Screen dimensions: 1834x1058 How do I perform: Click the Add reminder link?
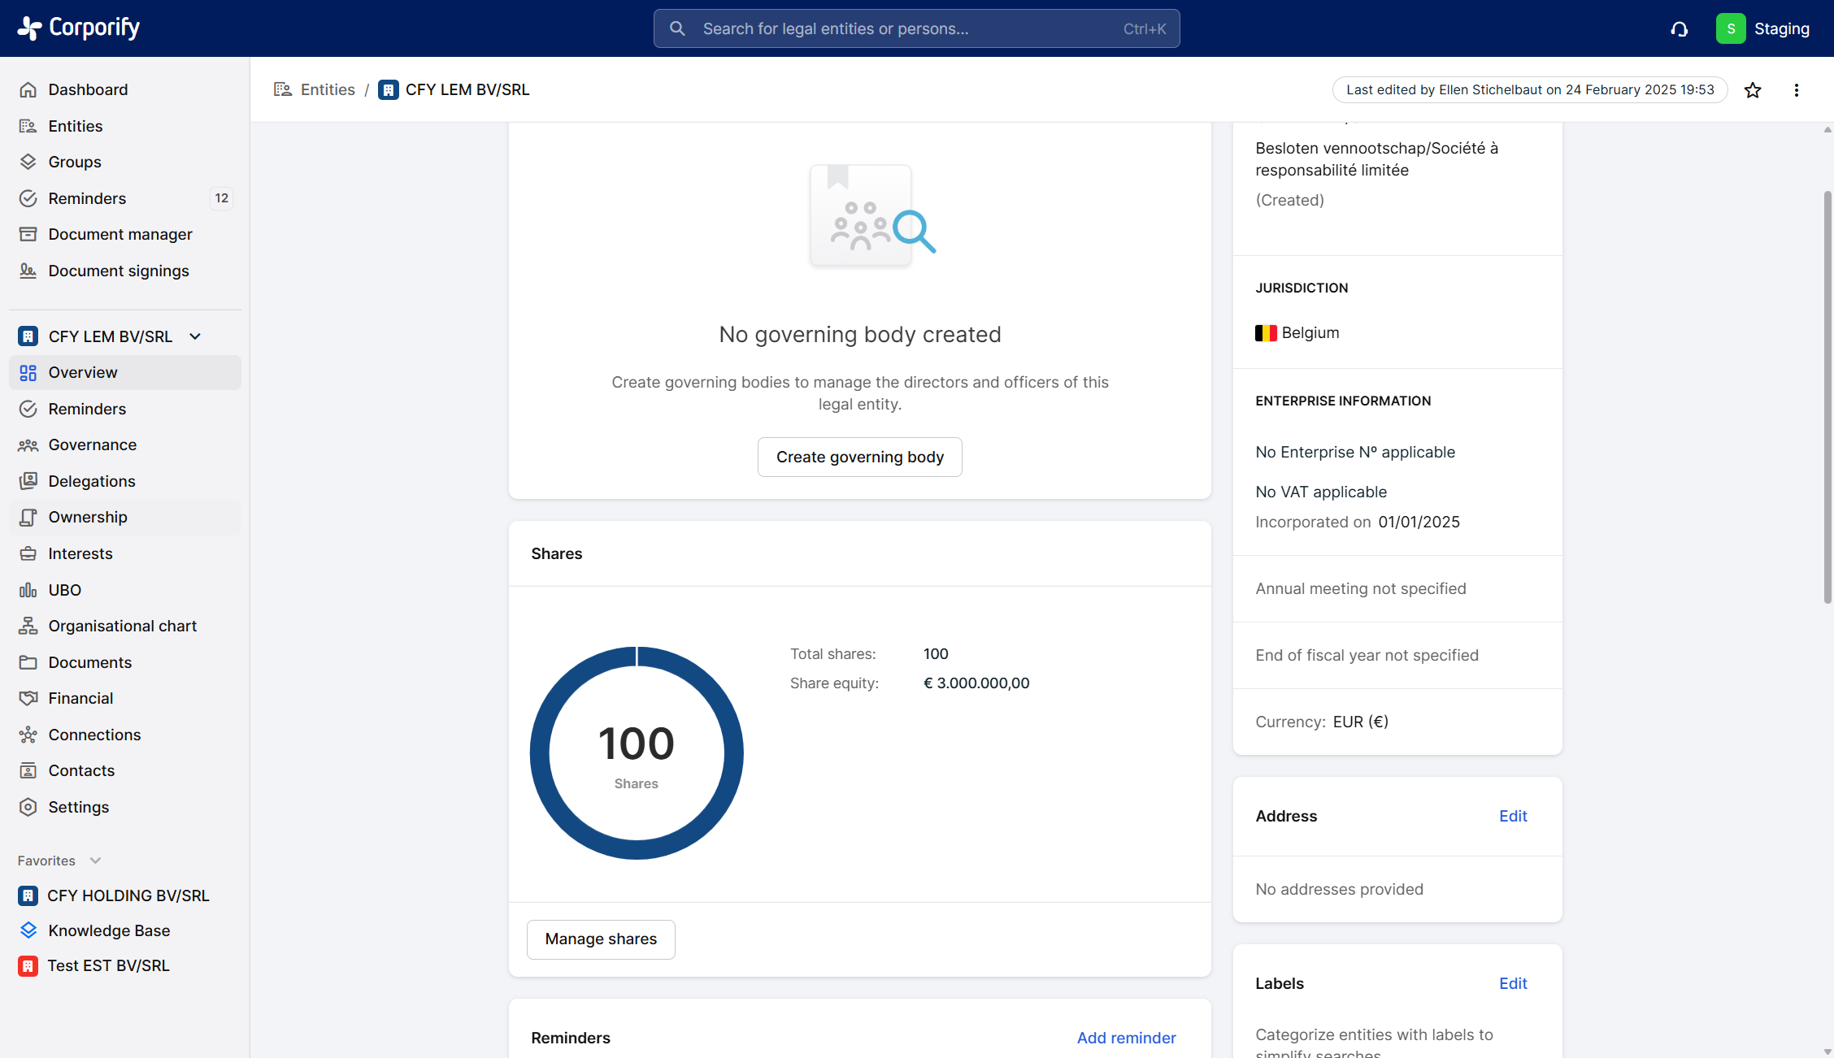pos(1126,1038)
